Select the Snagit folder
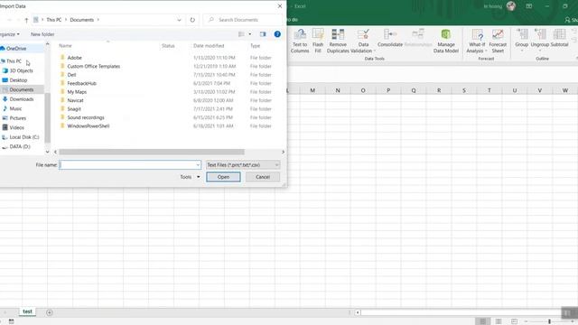Viewport: 578px width, 325px height. (74, 109)
